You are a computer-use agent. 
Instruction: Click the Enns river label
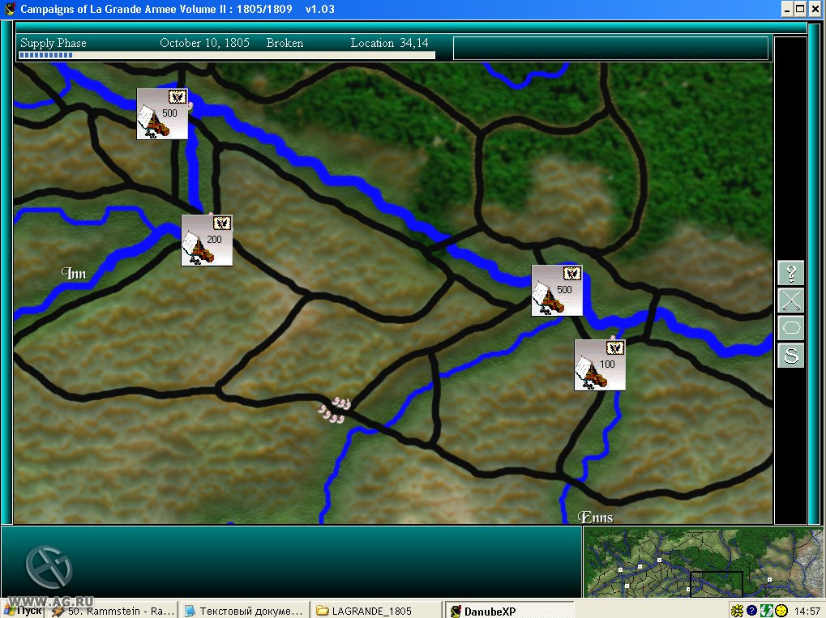pos(595,518)
